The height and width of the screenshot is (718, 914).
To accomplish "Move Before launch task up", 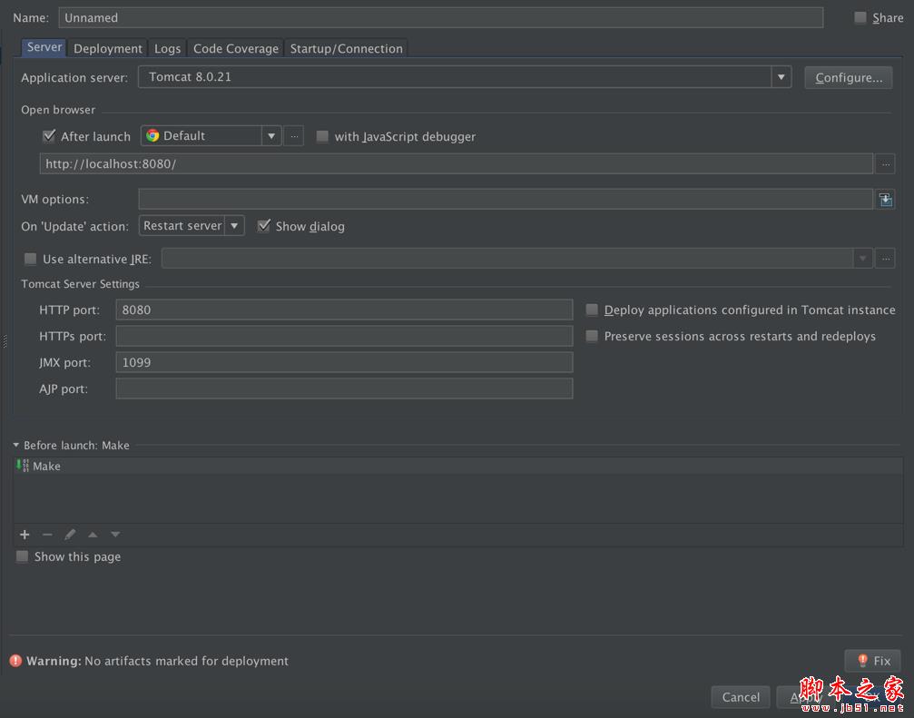I will (93, 535).
